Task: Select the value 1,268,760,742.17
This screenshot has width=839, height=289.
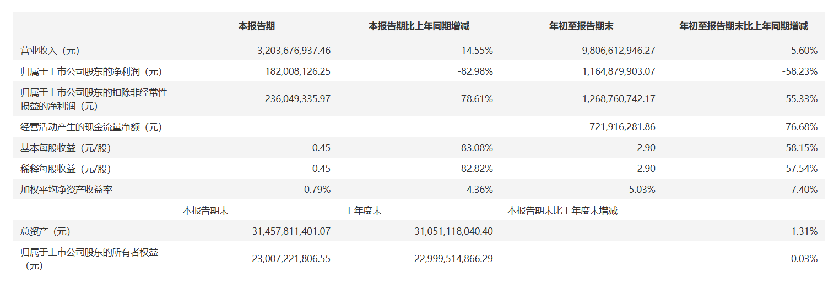Action: pos(619,99)
